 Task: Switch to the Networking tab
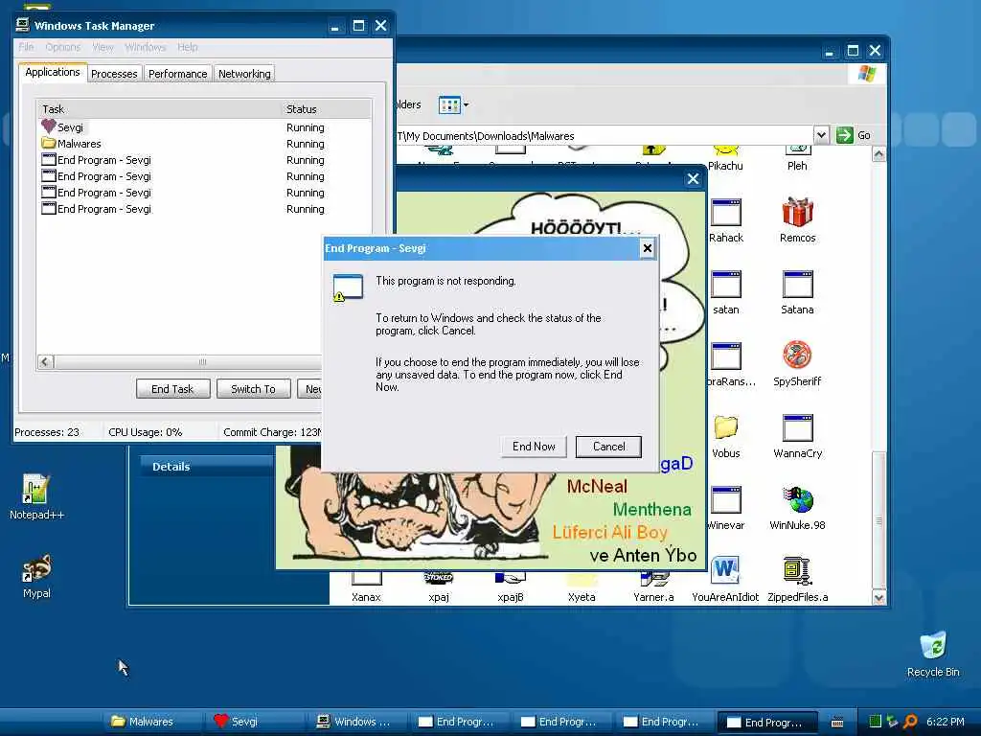tap(244, 74)
